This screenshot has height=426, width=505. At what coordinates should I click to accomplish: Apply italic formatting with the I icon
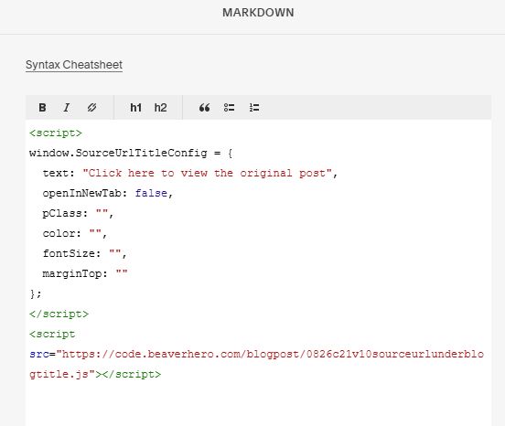coord(67,108)
